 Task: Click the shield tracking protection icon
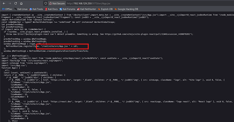46,3
